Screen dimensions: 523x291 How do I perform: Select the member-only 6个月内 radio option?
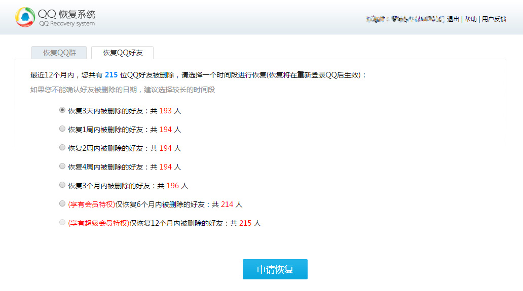click(62, 203)
